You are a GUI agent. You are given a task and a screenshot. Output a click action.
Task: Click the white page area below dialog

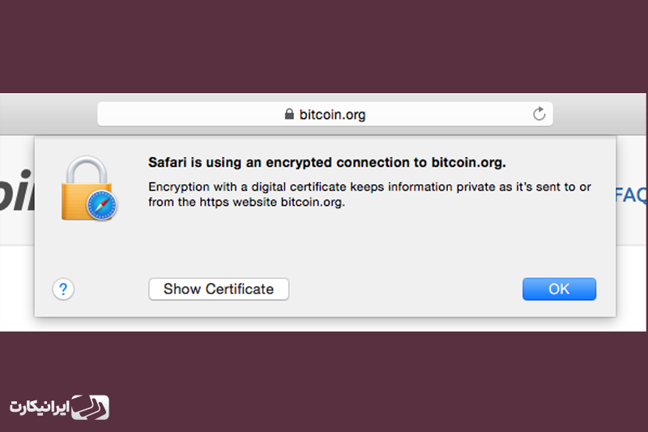322,324
